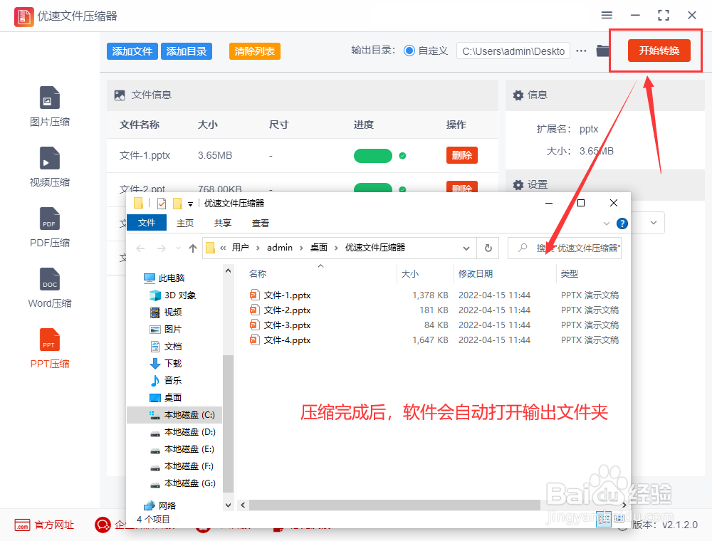Select 网络 in navigation tree
The image size is (712, 541).
159,505
